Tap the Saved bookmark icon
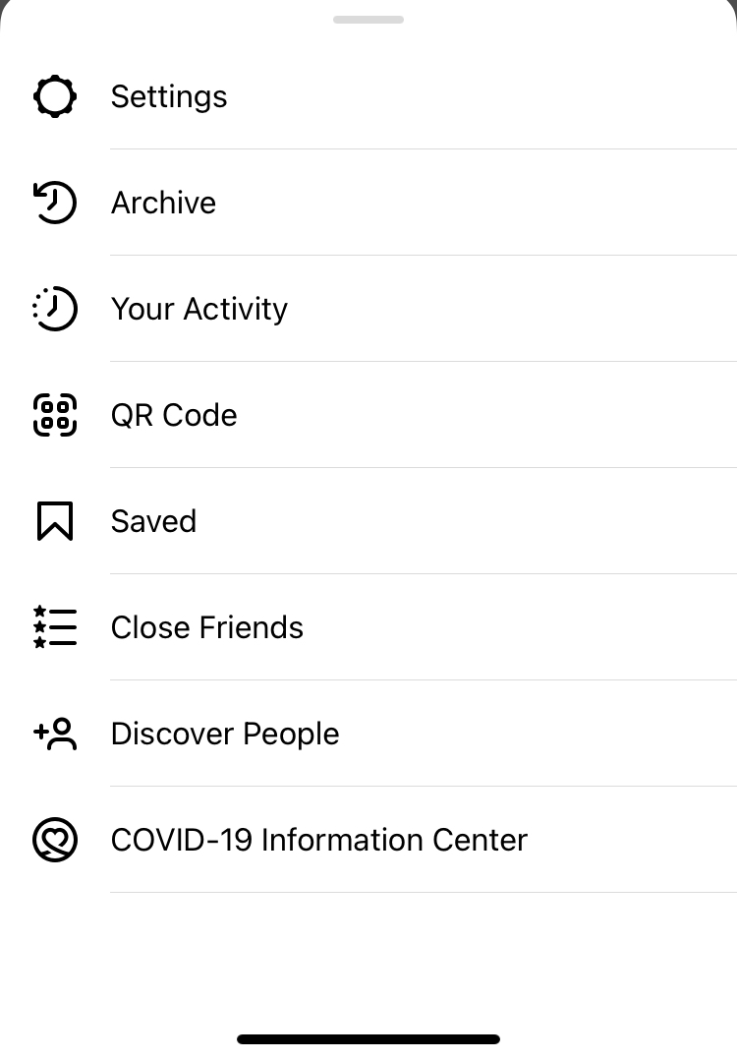Screen dimensions: 737x1060 55,521
